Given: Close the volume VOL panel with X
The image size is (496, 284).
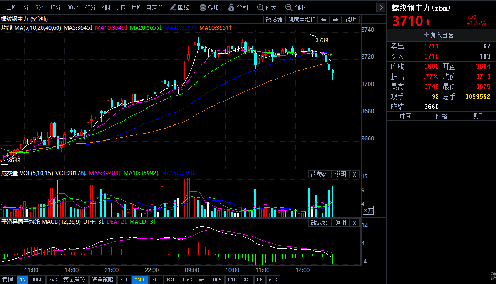Looking at the screenshot, I should 354,174.
